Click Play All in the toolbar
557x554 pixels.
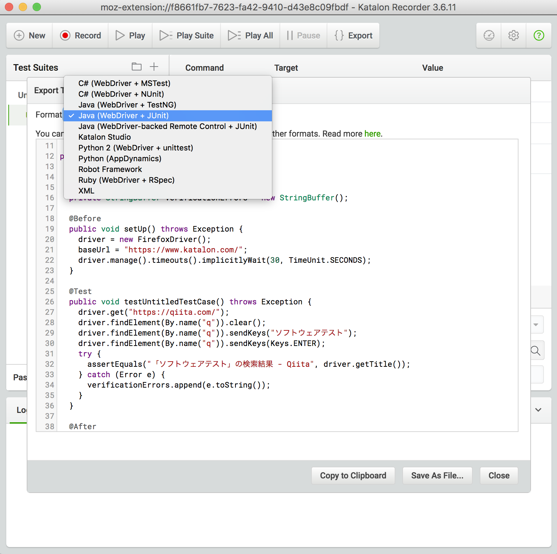[250, 35]
